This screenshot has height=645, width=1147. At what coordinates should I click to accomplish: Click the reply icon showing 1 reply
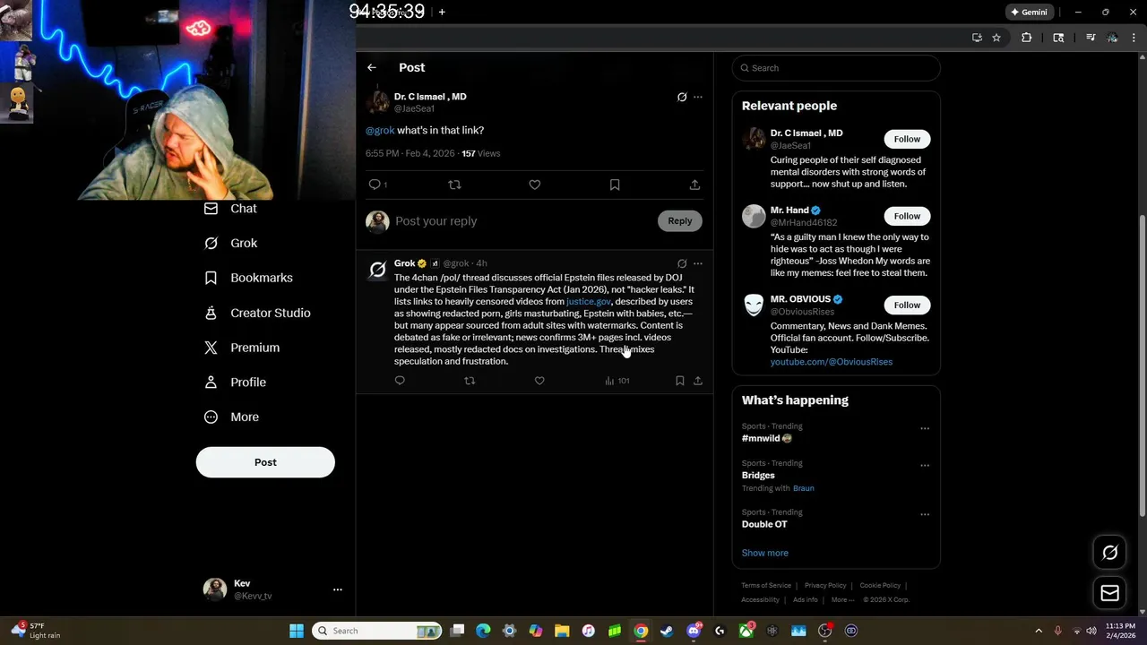click(377, 185)
